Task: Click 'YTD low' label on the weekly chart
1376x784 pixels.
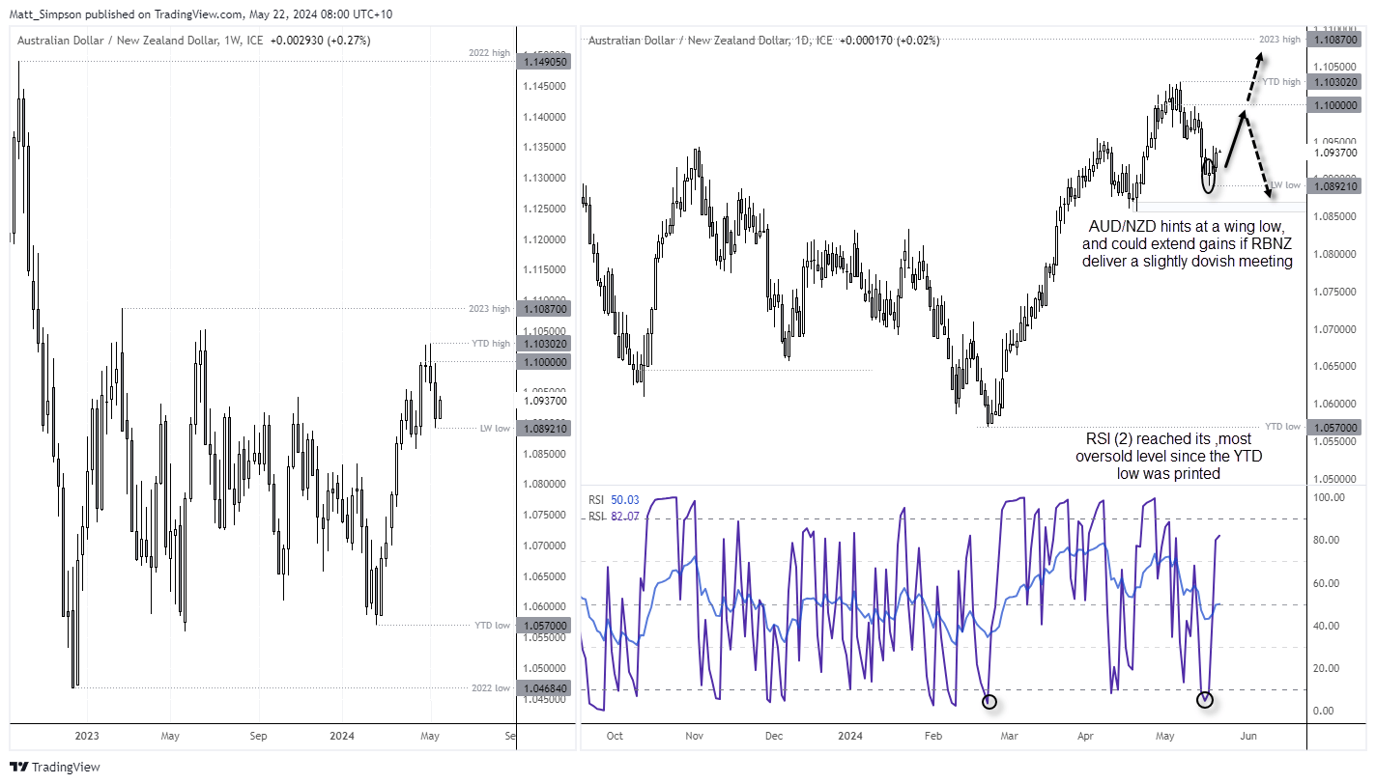Action: [x=492, y=626]
